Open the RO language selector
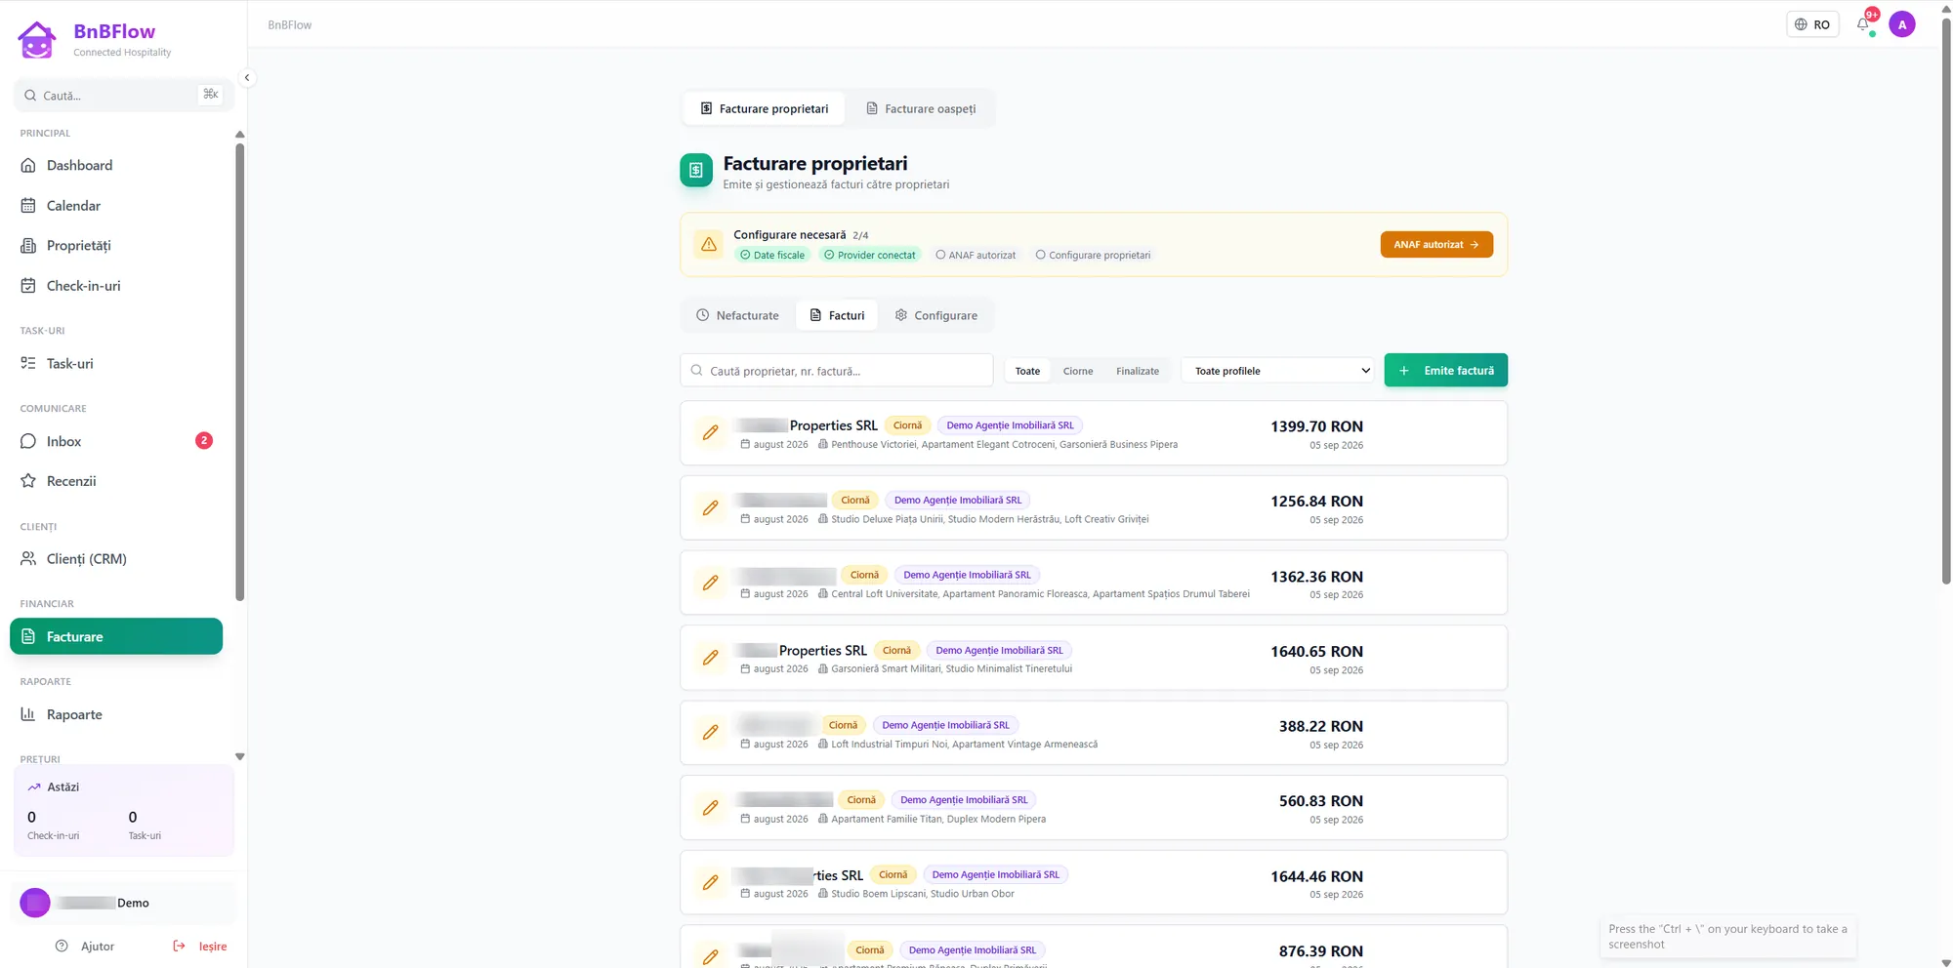1953x968 pixels. [x=1812, y=24]
